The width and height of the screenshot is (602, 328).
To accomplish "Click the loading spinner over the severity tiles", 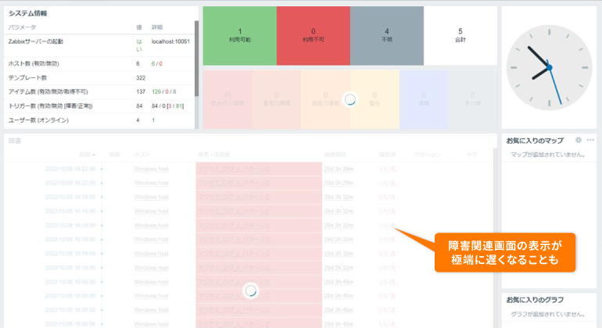I will [x=350, y=99].
